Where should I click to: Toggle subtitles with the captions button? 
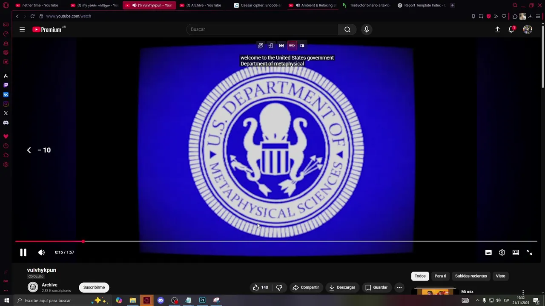(488, 252)
